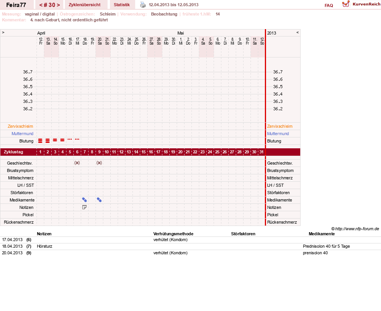
Task: Select cycle day 31 in Zyklustag bar
Action: point(261,152)
